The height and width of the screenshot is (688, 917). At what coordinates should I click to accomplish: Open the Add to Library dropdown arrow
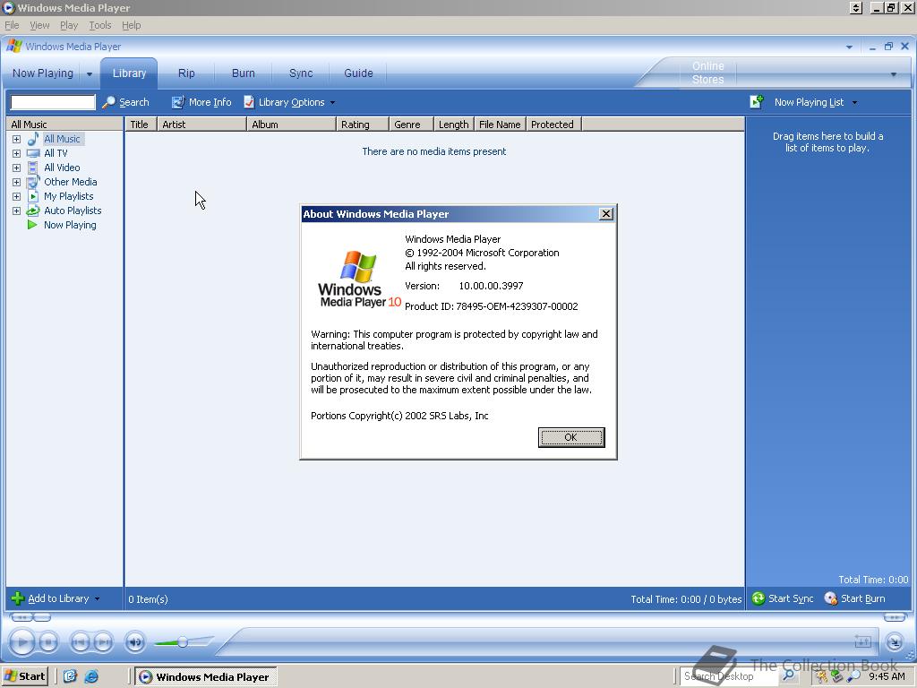(97, 598)
